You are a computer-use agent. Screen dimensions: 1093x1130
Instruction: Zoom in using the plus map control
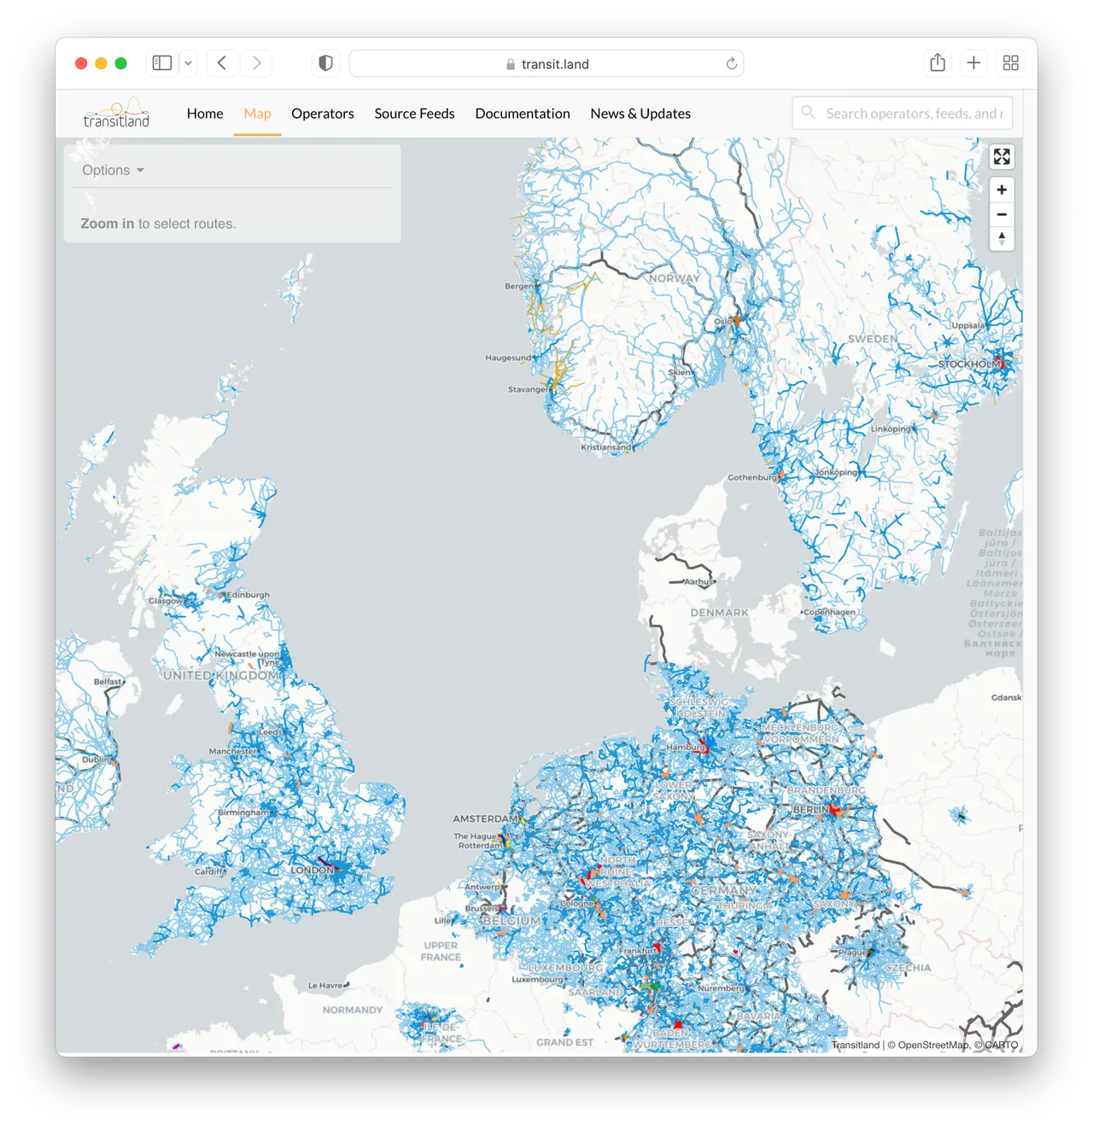[1002, 189]
